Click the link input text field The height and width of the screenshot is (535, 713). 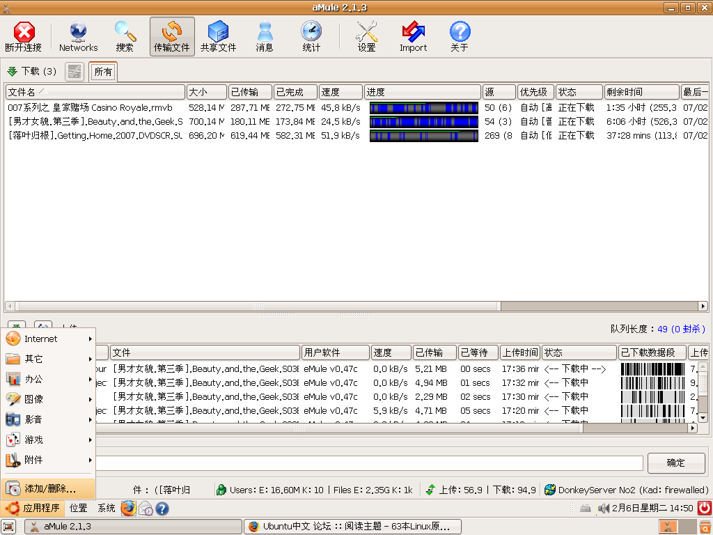point(369,463)
